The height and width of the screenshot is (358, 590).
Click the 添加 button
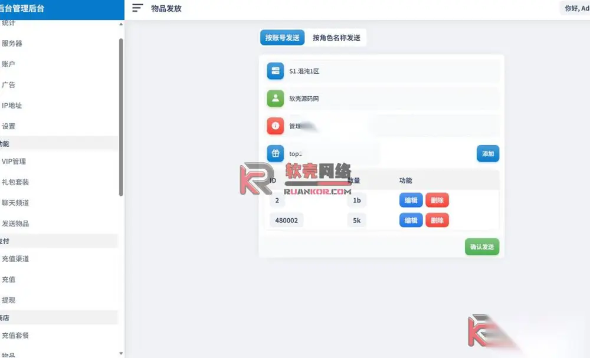(x=488, y=153)
